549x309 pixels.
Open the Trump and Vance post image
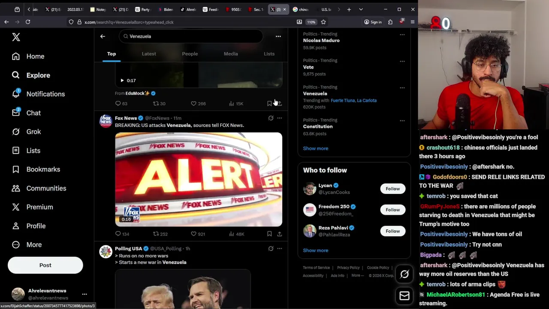tap(183, 289)
